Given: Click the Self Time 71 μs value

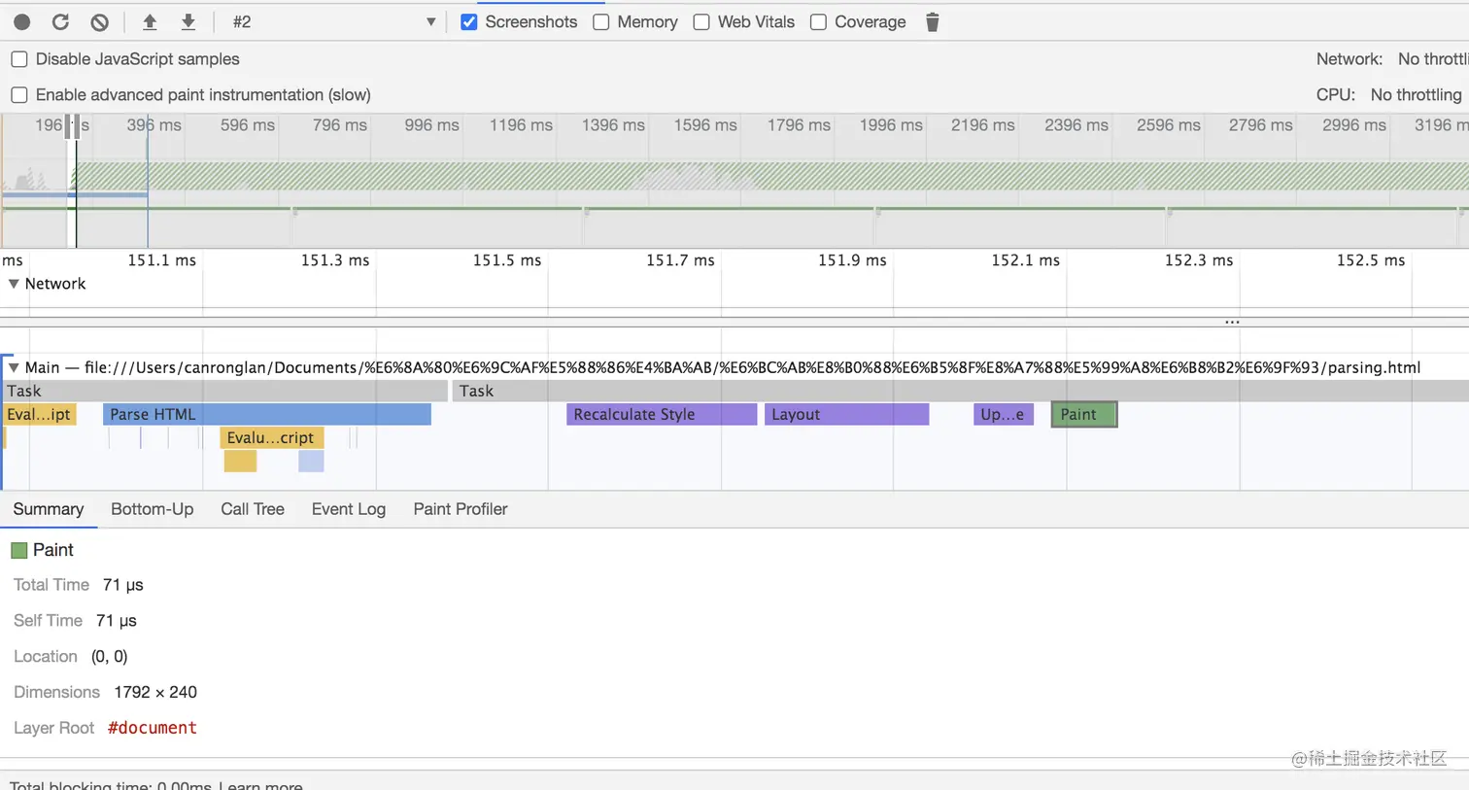Looking at the screenshot, I should [117, 620].
